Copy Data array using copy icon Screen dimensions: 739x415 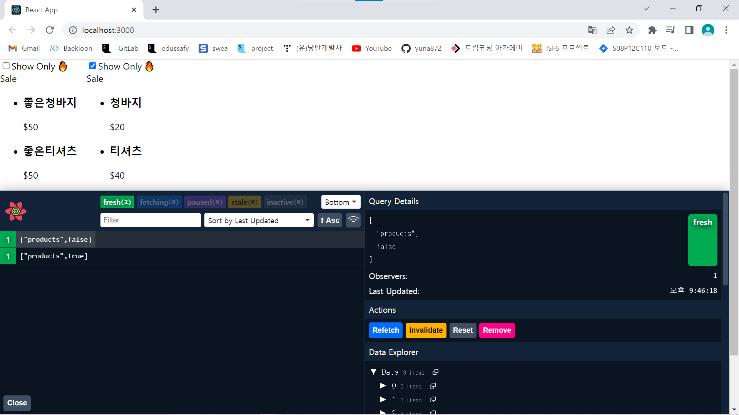click(x=435, y=372)
